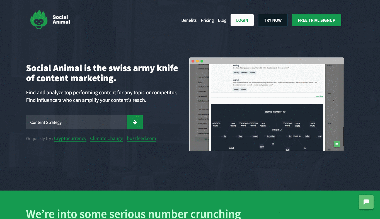Click the Social Animal monkey logo
The height and width of the screenshot is (219, 380).
tap(39, 20)
